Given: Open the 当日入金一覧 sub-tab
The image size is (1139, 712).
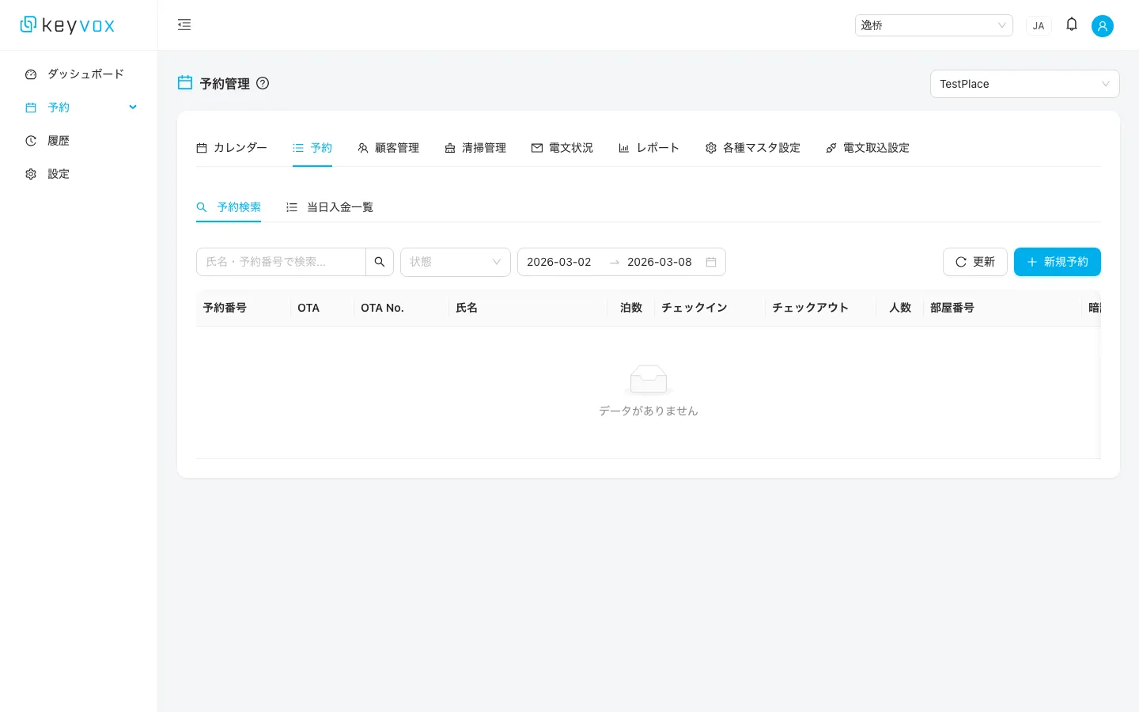Looking at the screenshot, I should point(329,206).
